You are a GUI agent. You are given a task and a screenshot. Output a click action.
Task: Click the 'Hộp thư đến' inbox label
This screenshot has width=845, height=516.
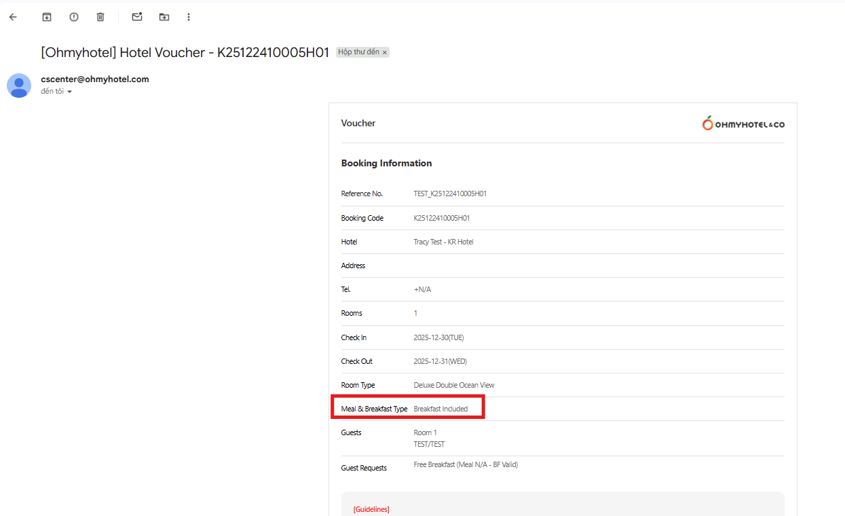tap(359, 52)
